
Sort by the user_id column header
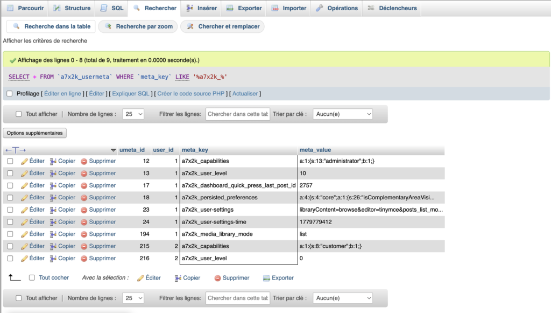coord(163,150)
